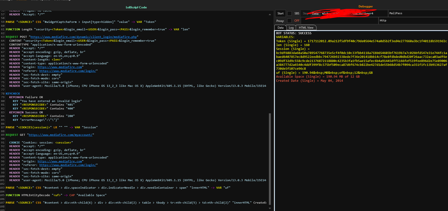Click the 'You have entered an invalid login' key

(47, 101)
